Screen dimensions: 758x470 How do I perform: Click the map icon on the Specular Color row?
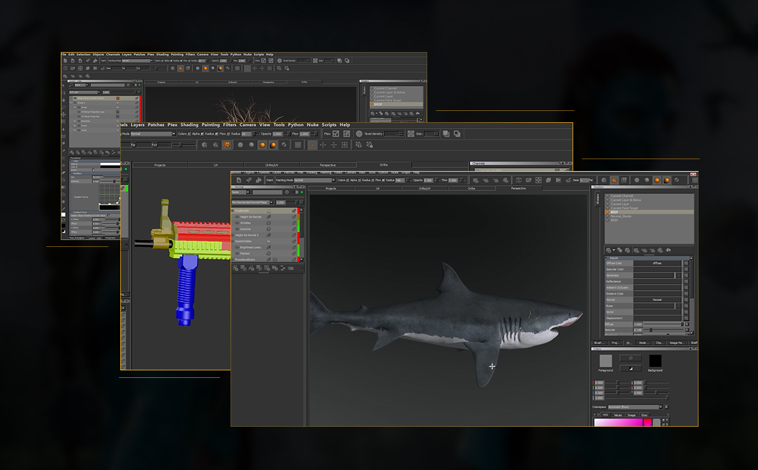(x=686, y=269)
